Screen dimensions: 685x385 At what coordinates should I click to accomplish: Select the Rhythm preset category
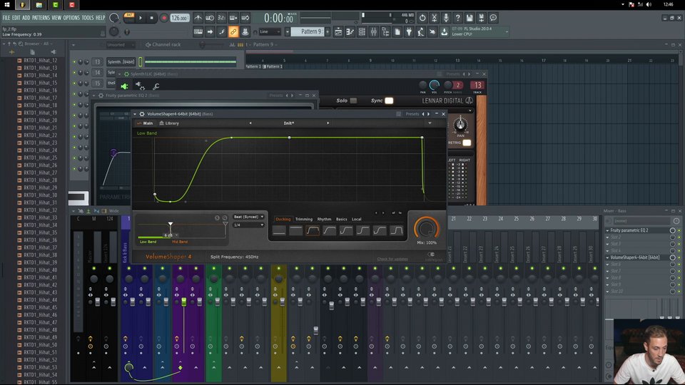pyautogui.click(x=324, y=219)
